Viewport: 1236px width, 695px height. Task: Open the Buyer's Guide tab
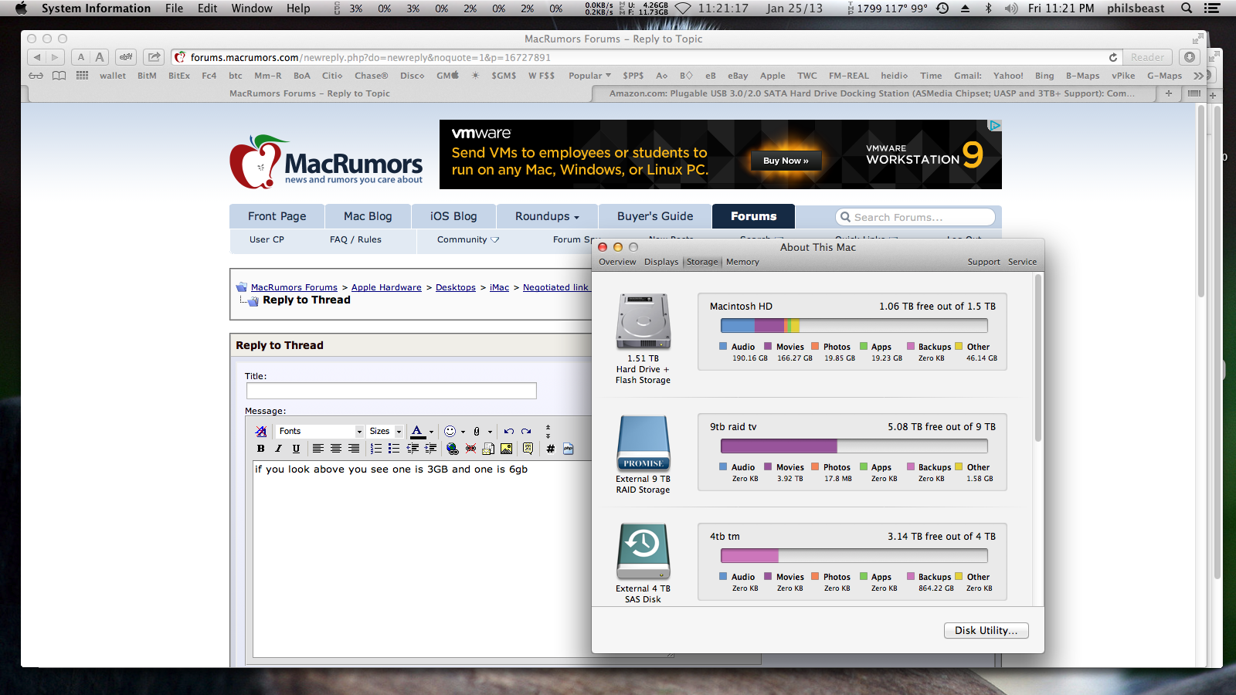(x=655, y=216)
